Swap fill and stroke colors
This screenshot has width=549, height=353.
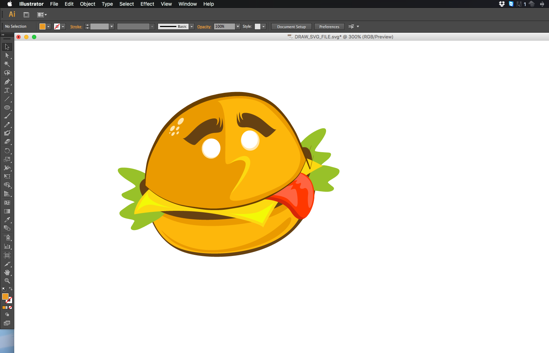pos(11,289)
